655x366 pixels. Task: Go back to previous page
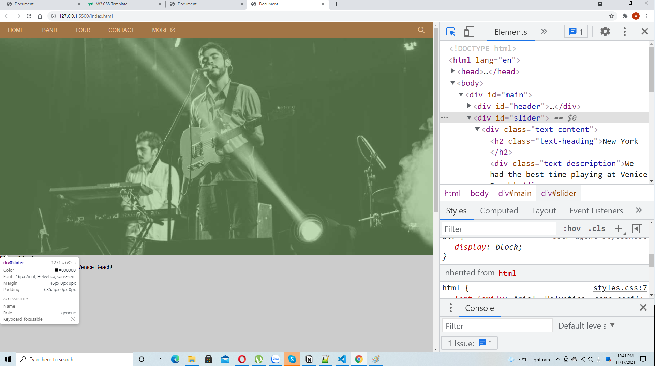coord(7,16)
